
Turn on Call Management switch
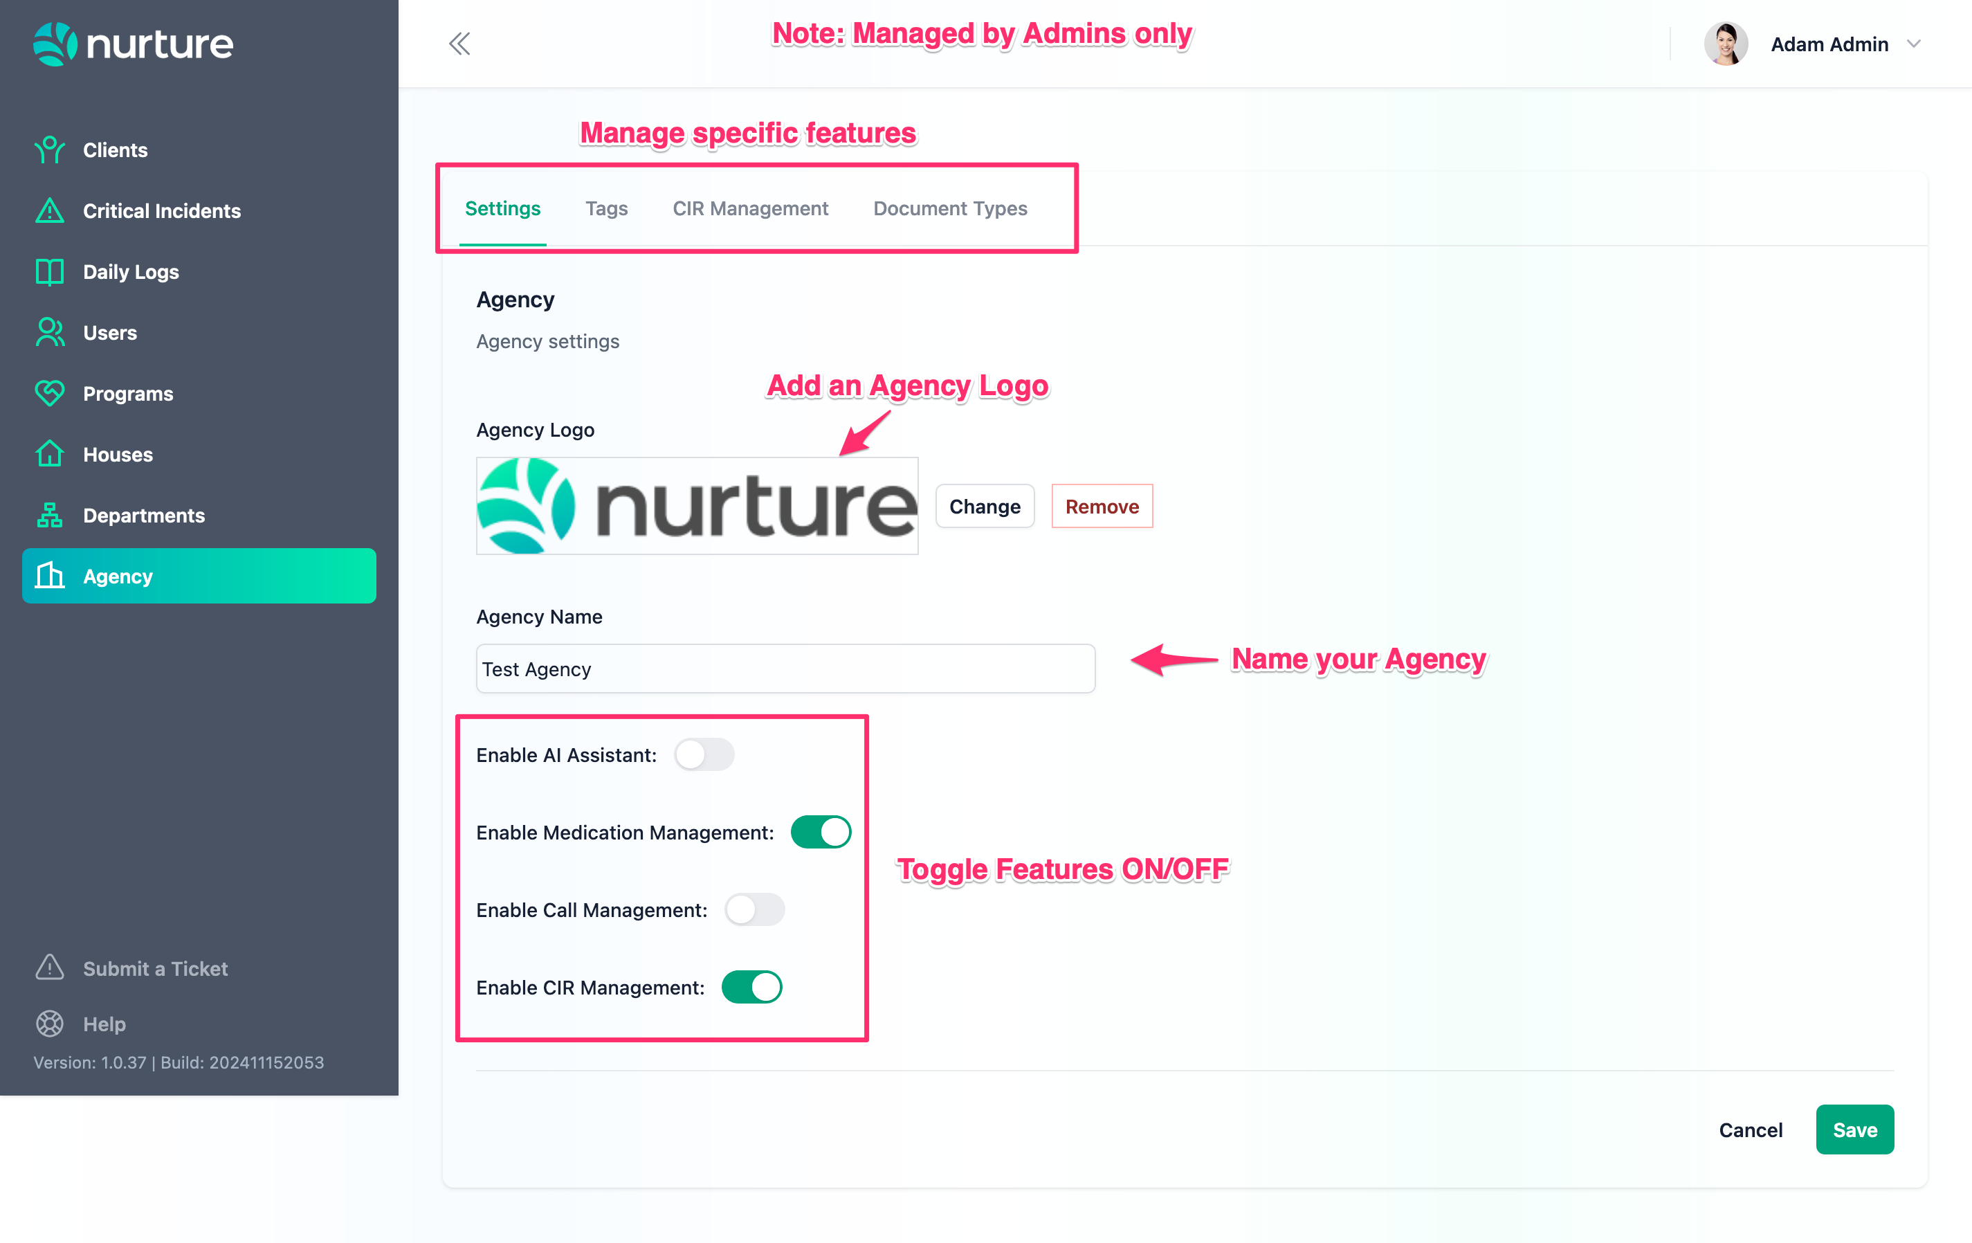click(754, 909)
